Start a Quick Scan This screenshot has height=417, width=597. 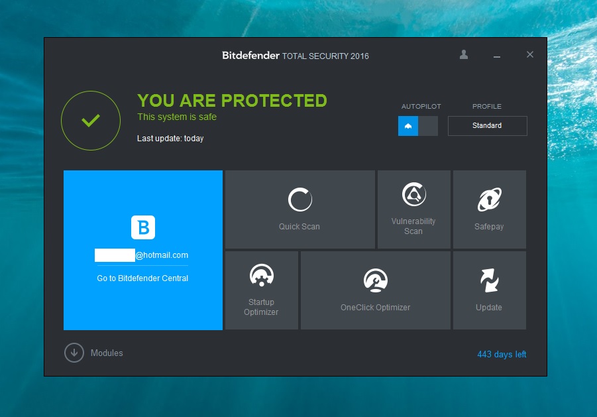click(x=299, y=209)
